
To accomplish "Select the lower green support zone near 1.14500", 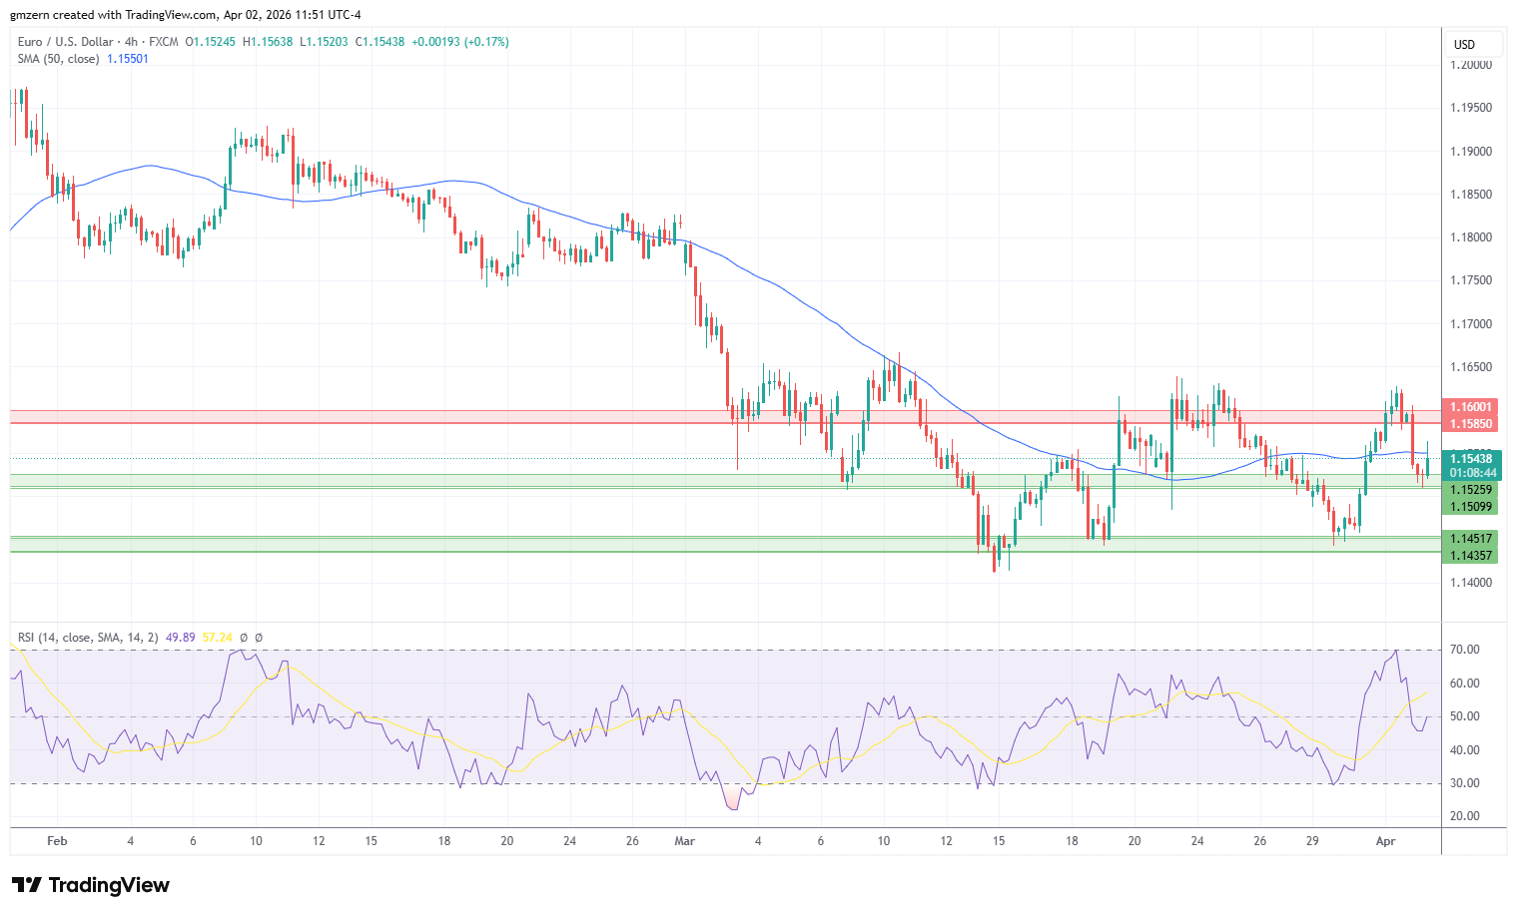I will [726, 544].
